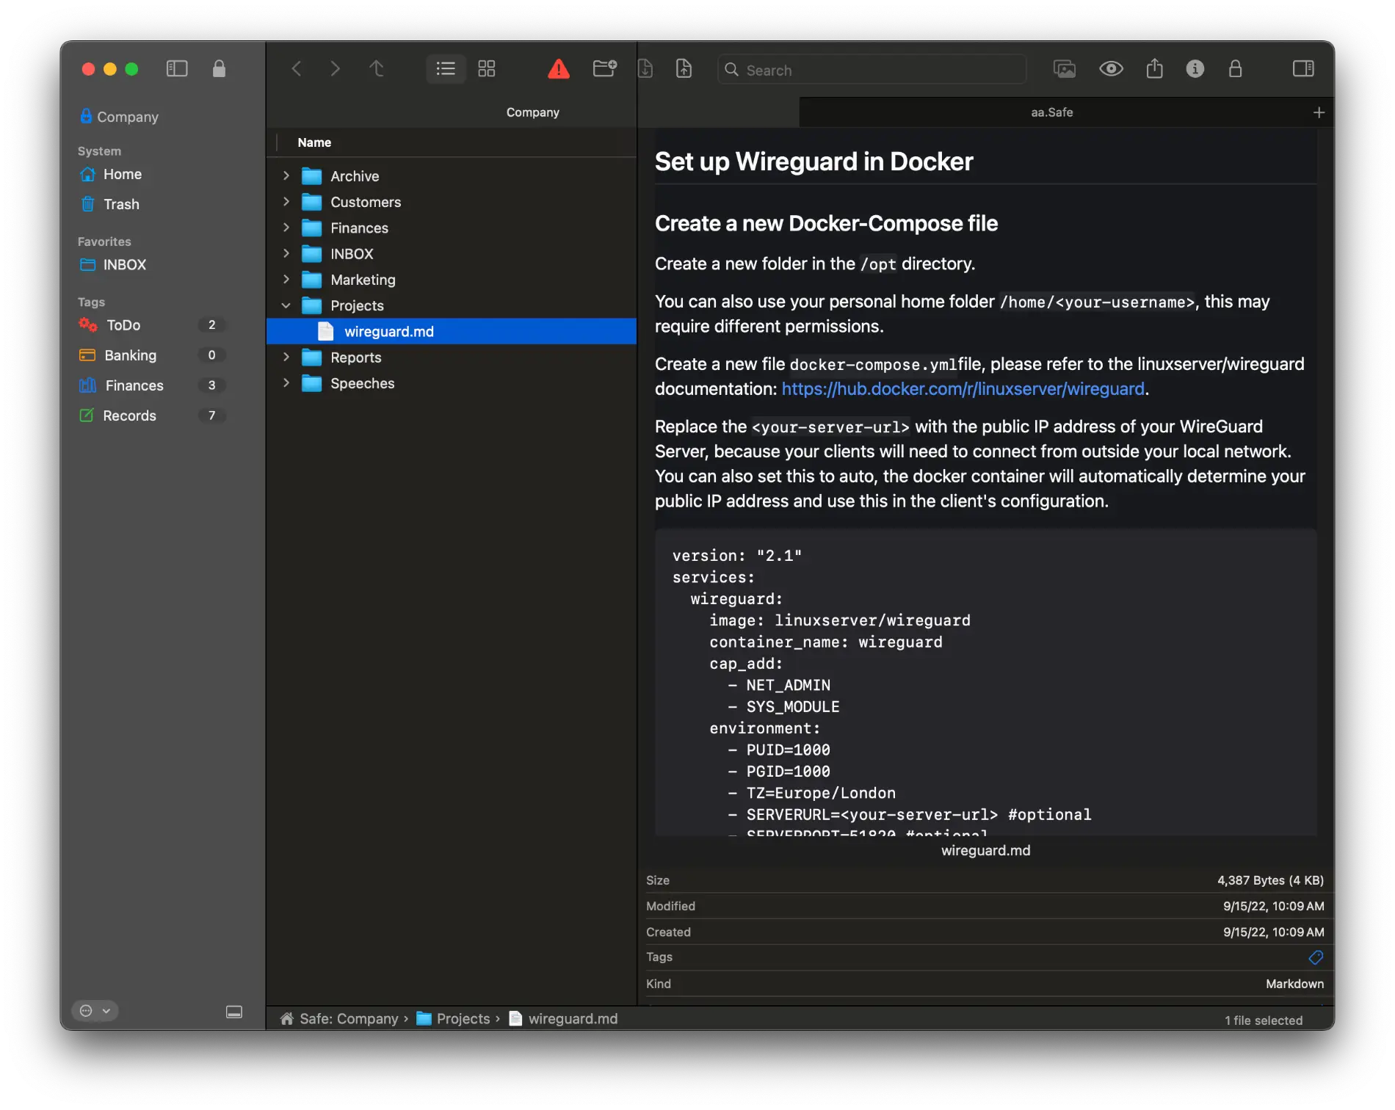Expand the Speeches folder

click(286, 383)
